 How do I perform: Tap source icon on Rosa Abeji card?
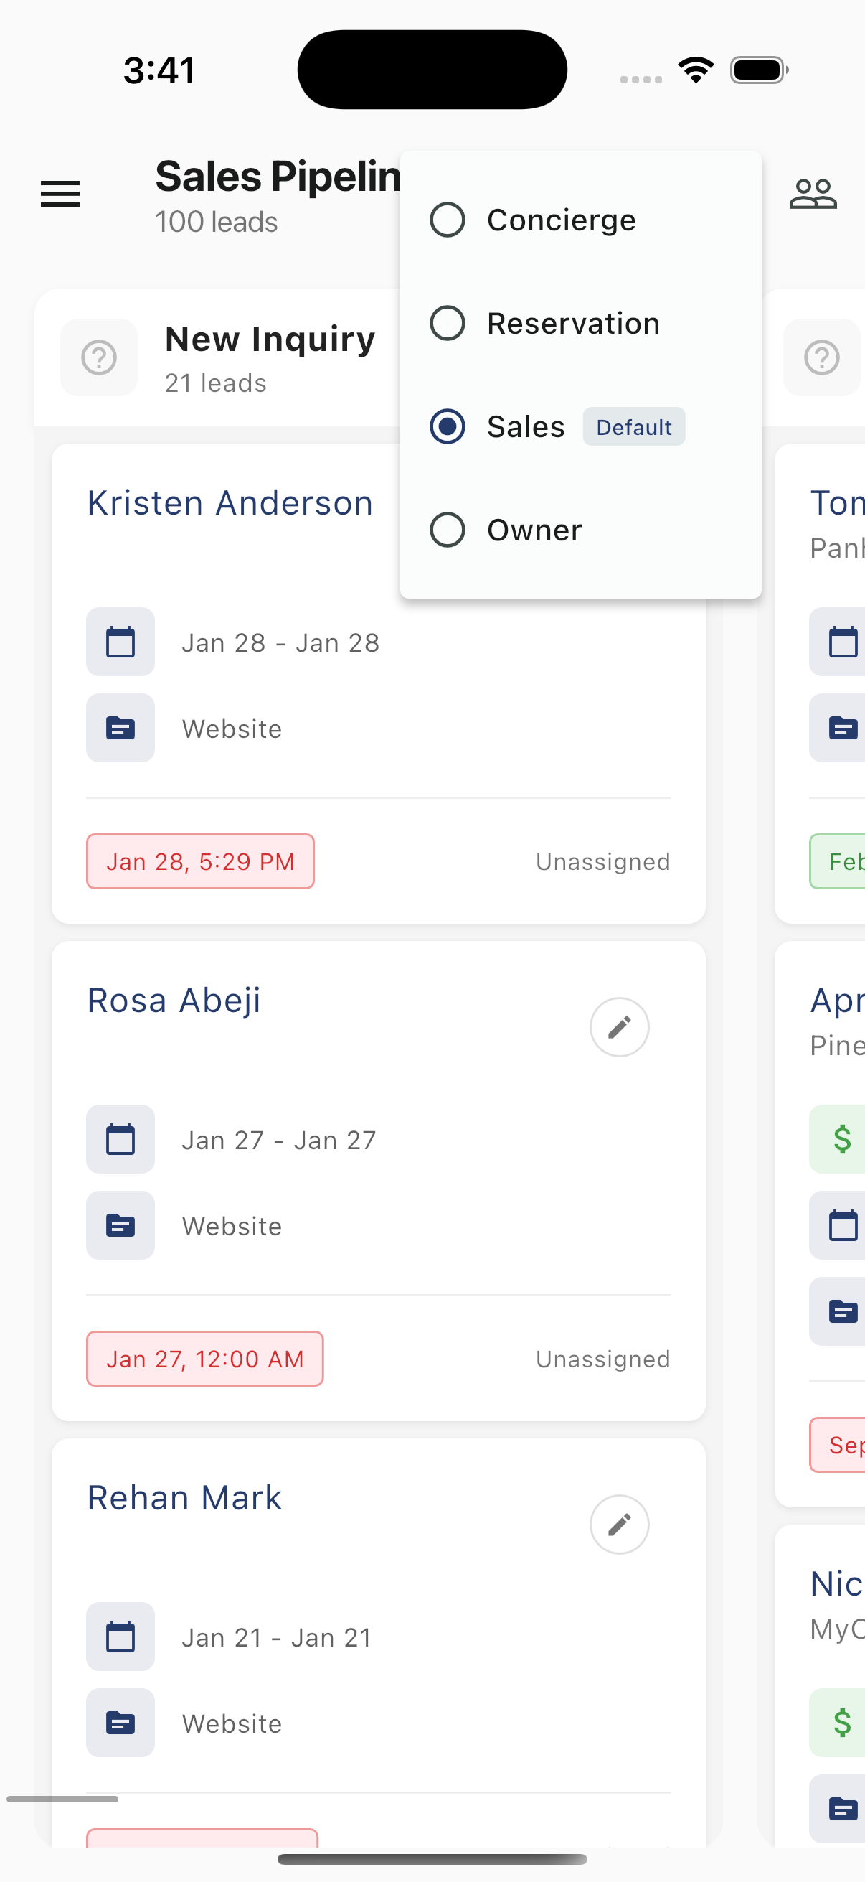pyautogui.click(x=120, y=1225)
